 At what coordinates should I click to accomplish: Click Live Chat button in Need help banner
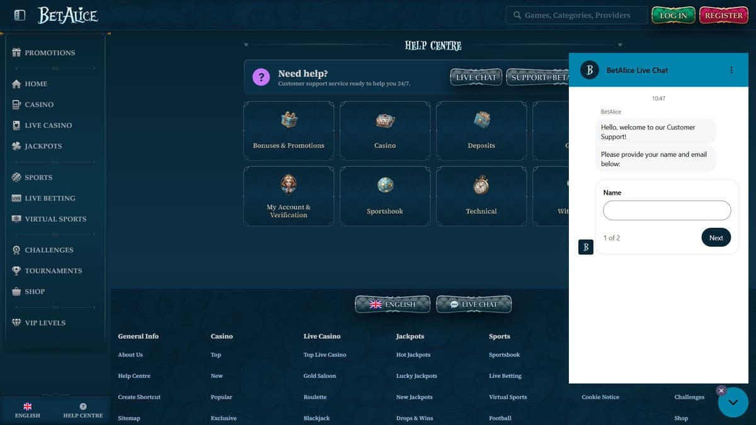[x=476, y=77]
